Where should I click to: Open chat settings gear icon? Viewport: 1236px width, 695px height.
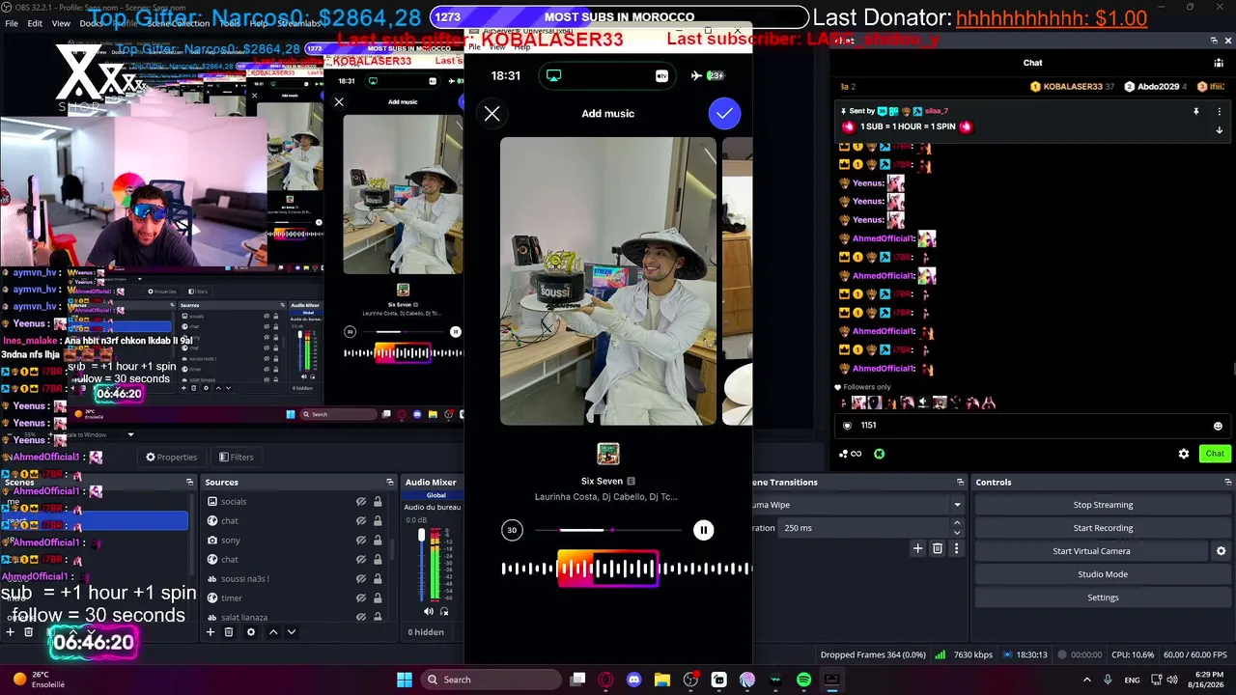pos(1184,454)
